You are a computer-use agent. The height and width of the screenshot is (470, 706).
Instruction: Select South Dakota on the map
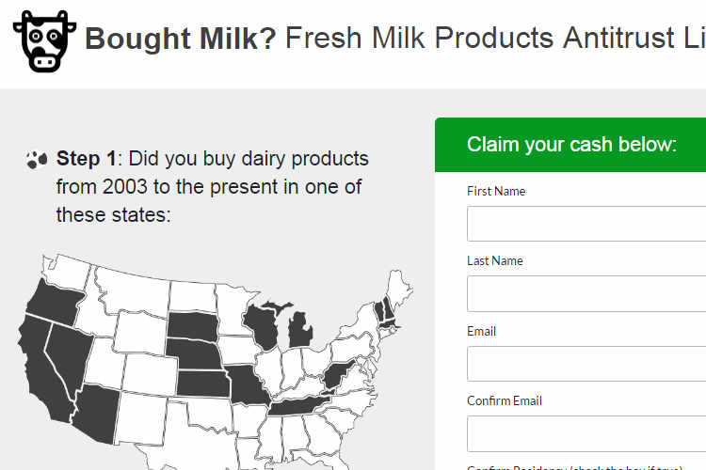[191, 325]
